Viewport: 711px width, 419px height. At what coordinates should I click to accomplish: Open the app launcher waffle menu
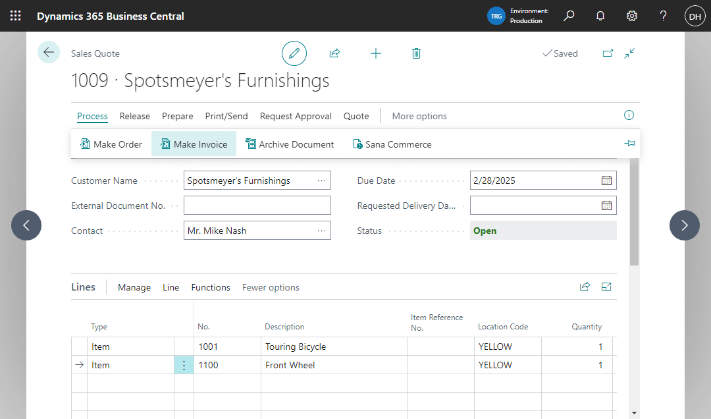15,16
